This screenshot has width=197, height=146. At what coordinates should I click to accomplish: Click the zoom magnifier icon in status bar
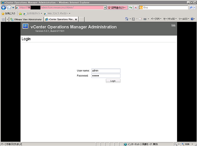183,144
